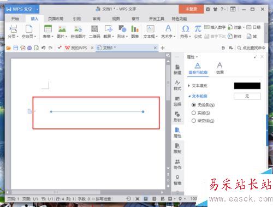Image resolution: width=273 pixels, height=207 pixels.
Task: Close the 文档1 document tab
Action: (x=155, y=48)
